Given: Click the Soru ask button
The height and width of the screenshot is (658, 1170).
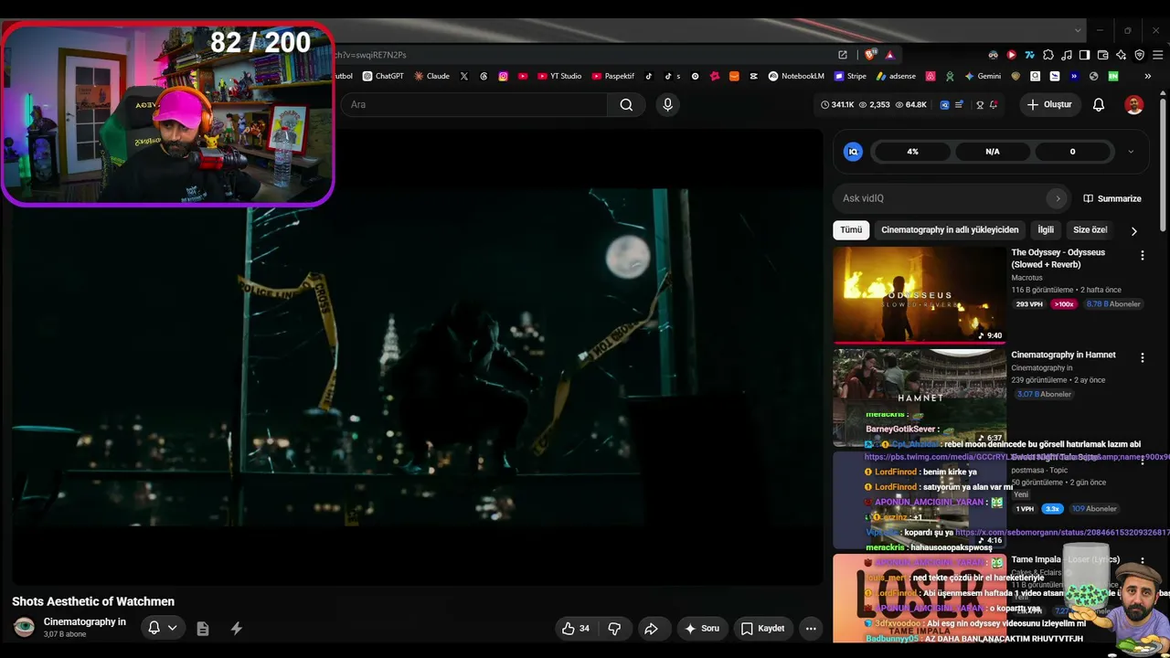Looking at the screenshot, I should point(701,629).
